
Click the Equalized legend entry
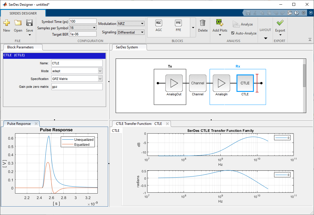(78, 145)
